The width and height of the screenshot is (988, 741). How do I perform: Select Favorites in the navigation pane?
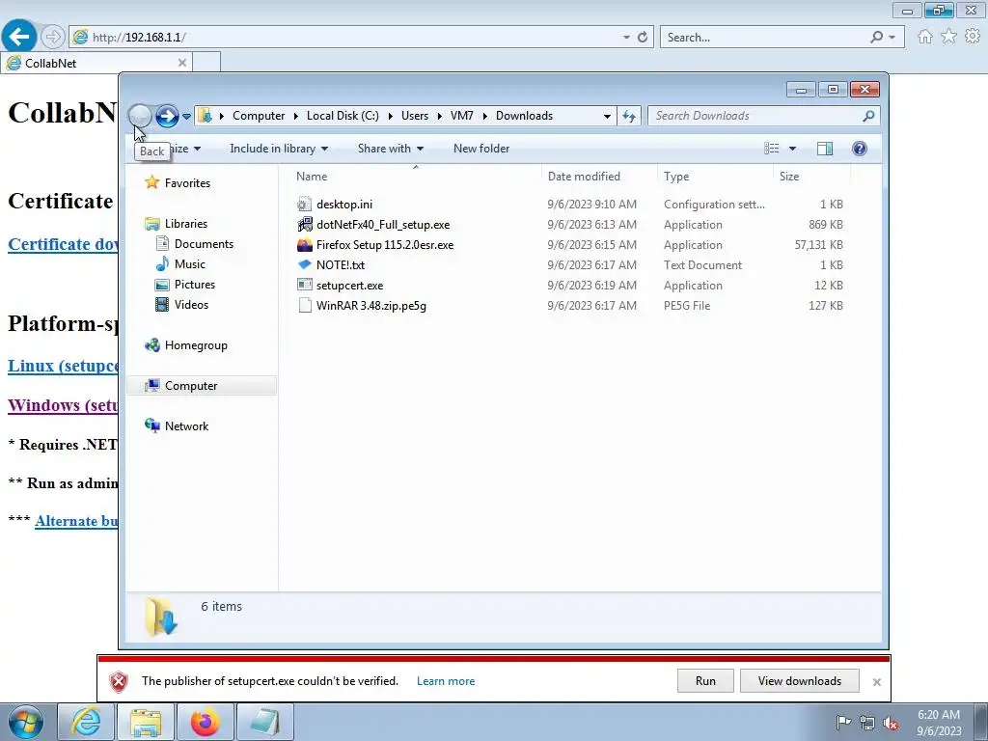(187, 183)
